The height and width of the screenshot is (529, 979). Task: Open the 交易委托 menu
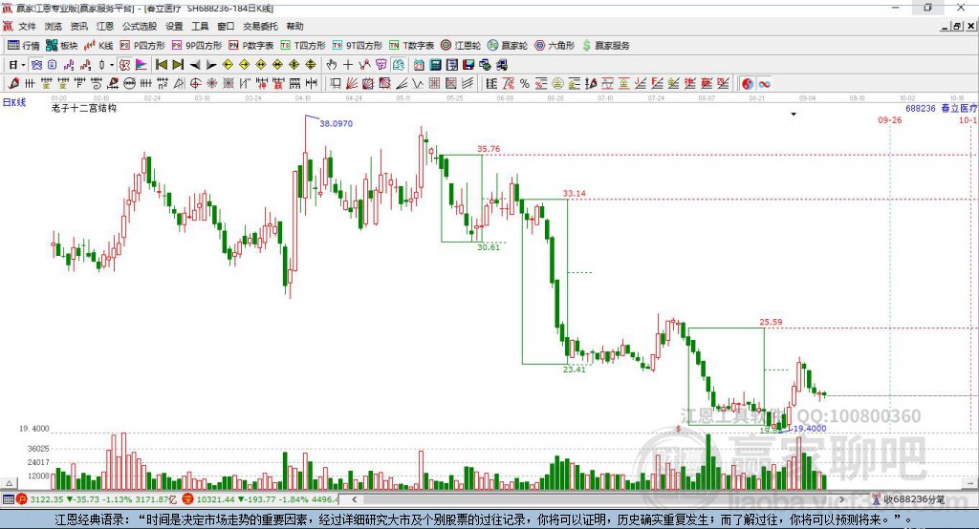pos(260,26)
